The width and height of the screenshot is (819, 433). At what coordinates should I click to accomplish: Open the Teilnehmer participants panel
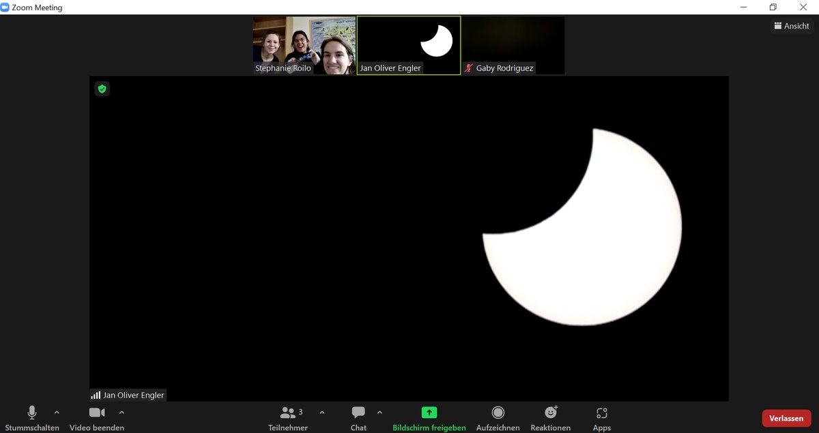pyautogui.click(x=288, y=419)
